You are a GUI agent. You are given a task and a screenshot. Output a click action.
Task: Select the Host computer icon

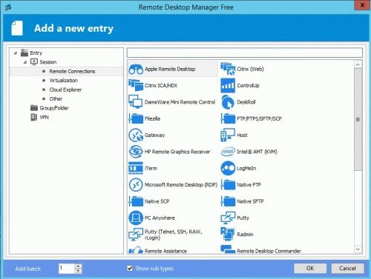click(228, 135)
